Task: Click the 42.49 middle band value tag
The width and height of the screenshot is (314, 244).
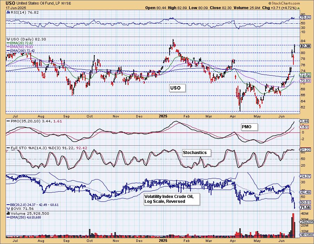Action: [306, 192]
